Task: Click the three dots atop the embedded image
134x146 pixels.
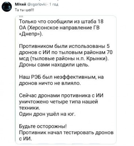Action: coord(21,16)
